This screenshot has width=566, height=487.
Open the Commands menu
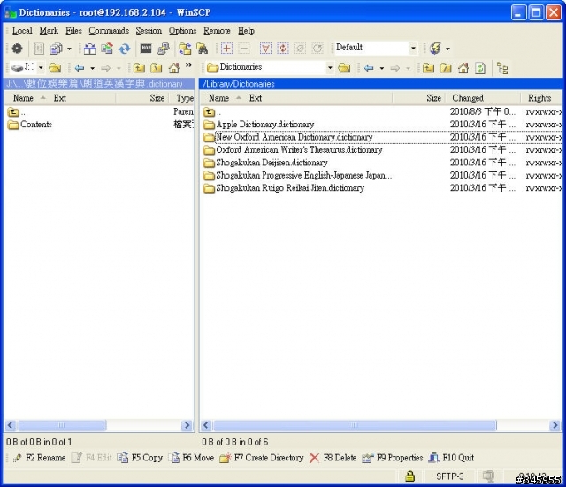[109, 31]
